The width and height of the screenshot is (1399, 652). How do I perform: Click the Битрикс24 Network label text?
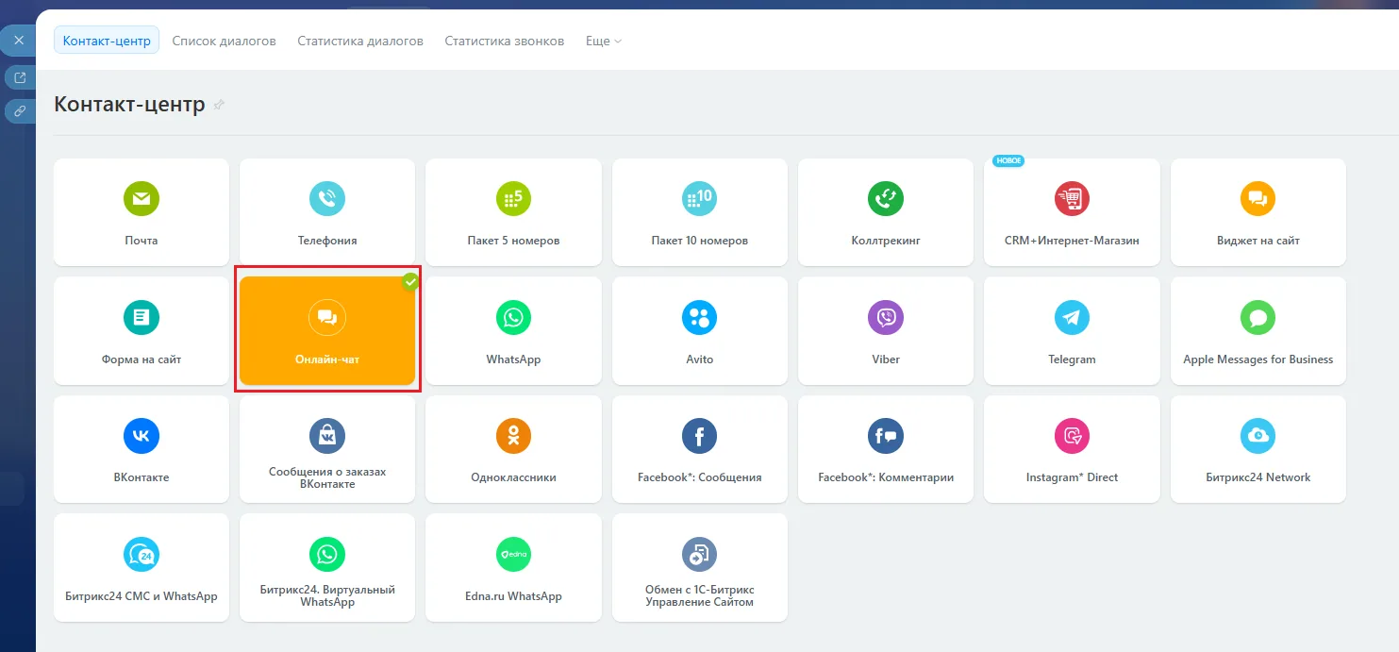(x=1257, y=477)
